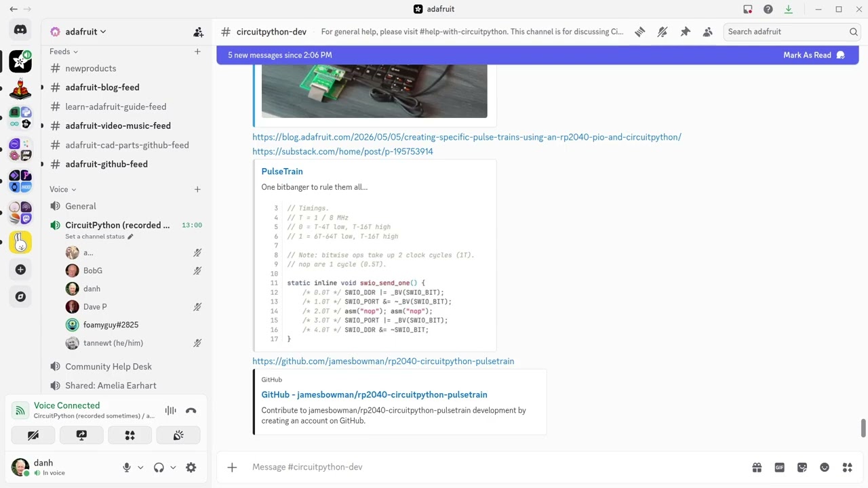The image size is (868, 488).
Task: Edit the channel status pencil icon
Action: [x=130, y=237]
